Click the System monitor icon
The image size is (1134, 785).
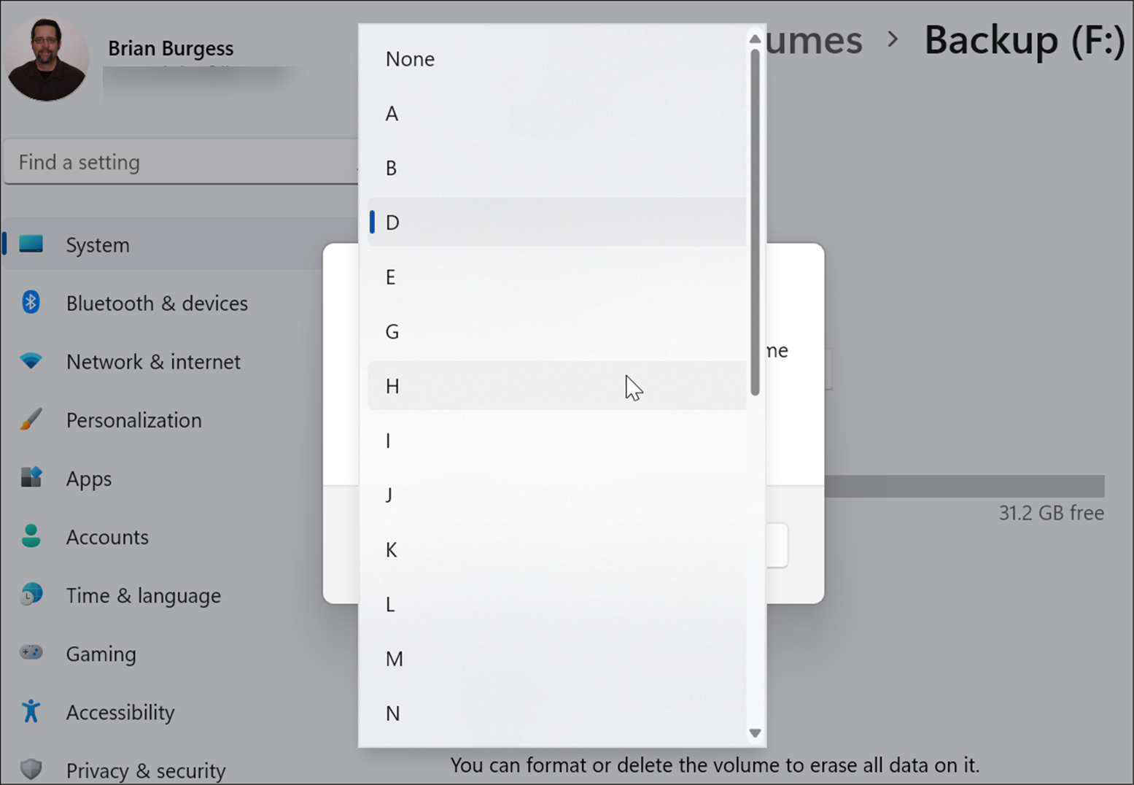click(31, 244)
